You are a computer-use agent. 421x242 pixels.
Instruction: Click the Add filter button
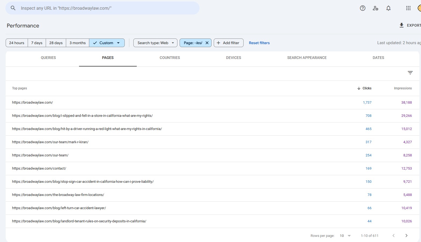tap(229, 43)
